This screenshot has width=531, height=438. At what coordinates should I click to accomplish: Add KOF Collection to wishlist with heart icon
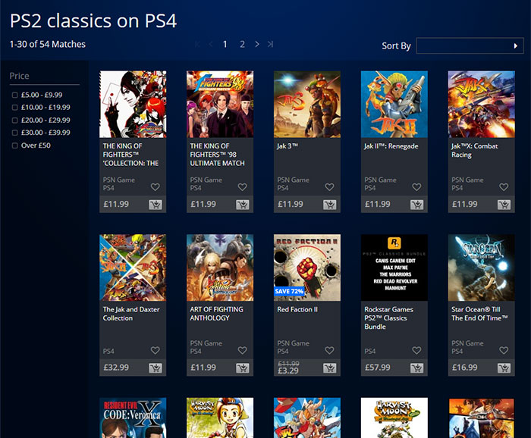[155, 187]
